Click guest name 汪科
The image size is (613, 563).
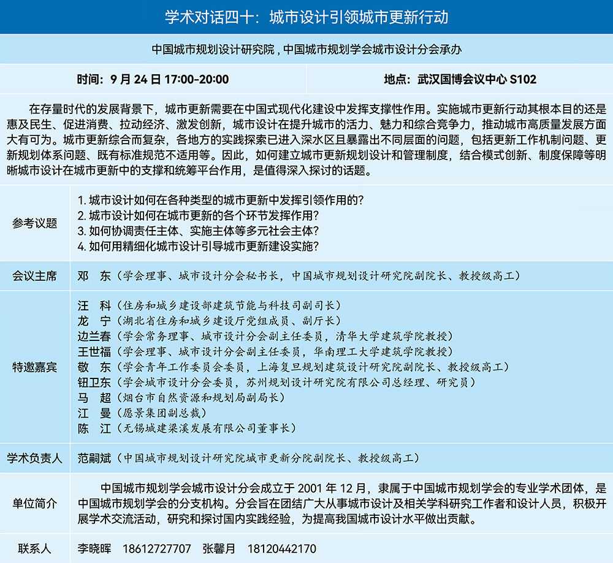[x=94, y=305]
